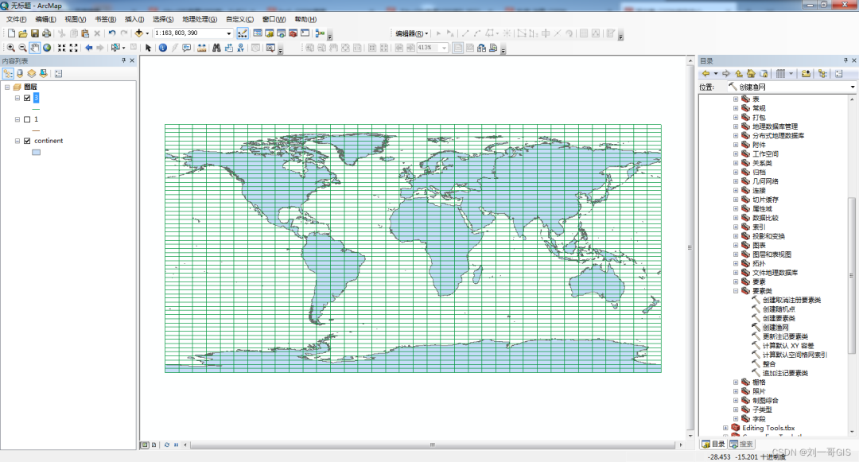Choose the Select Elements arrow tool
The image size is (859, 462).
pyautogui.click(x=148, y=49)
